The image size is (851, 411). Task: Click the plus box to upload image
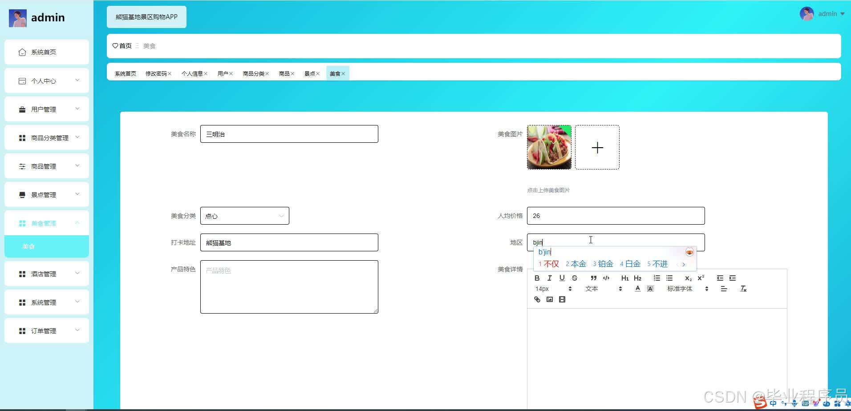tap(597, 147)
